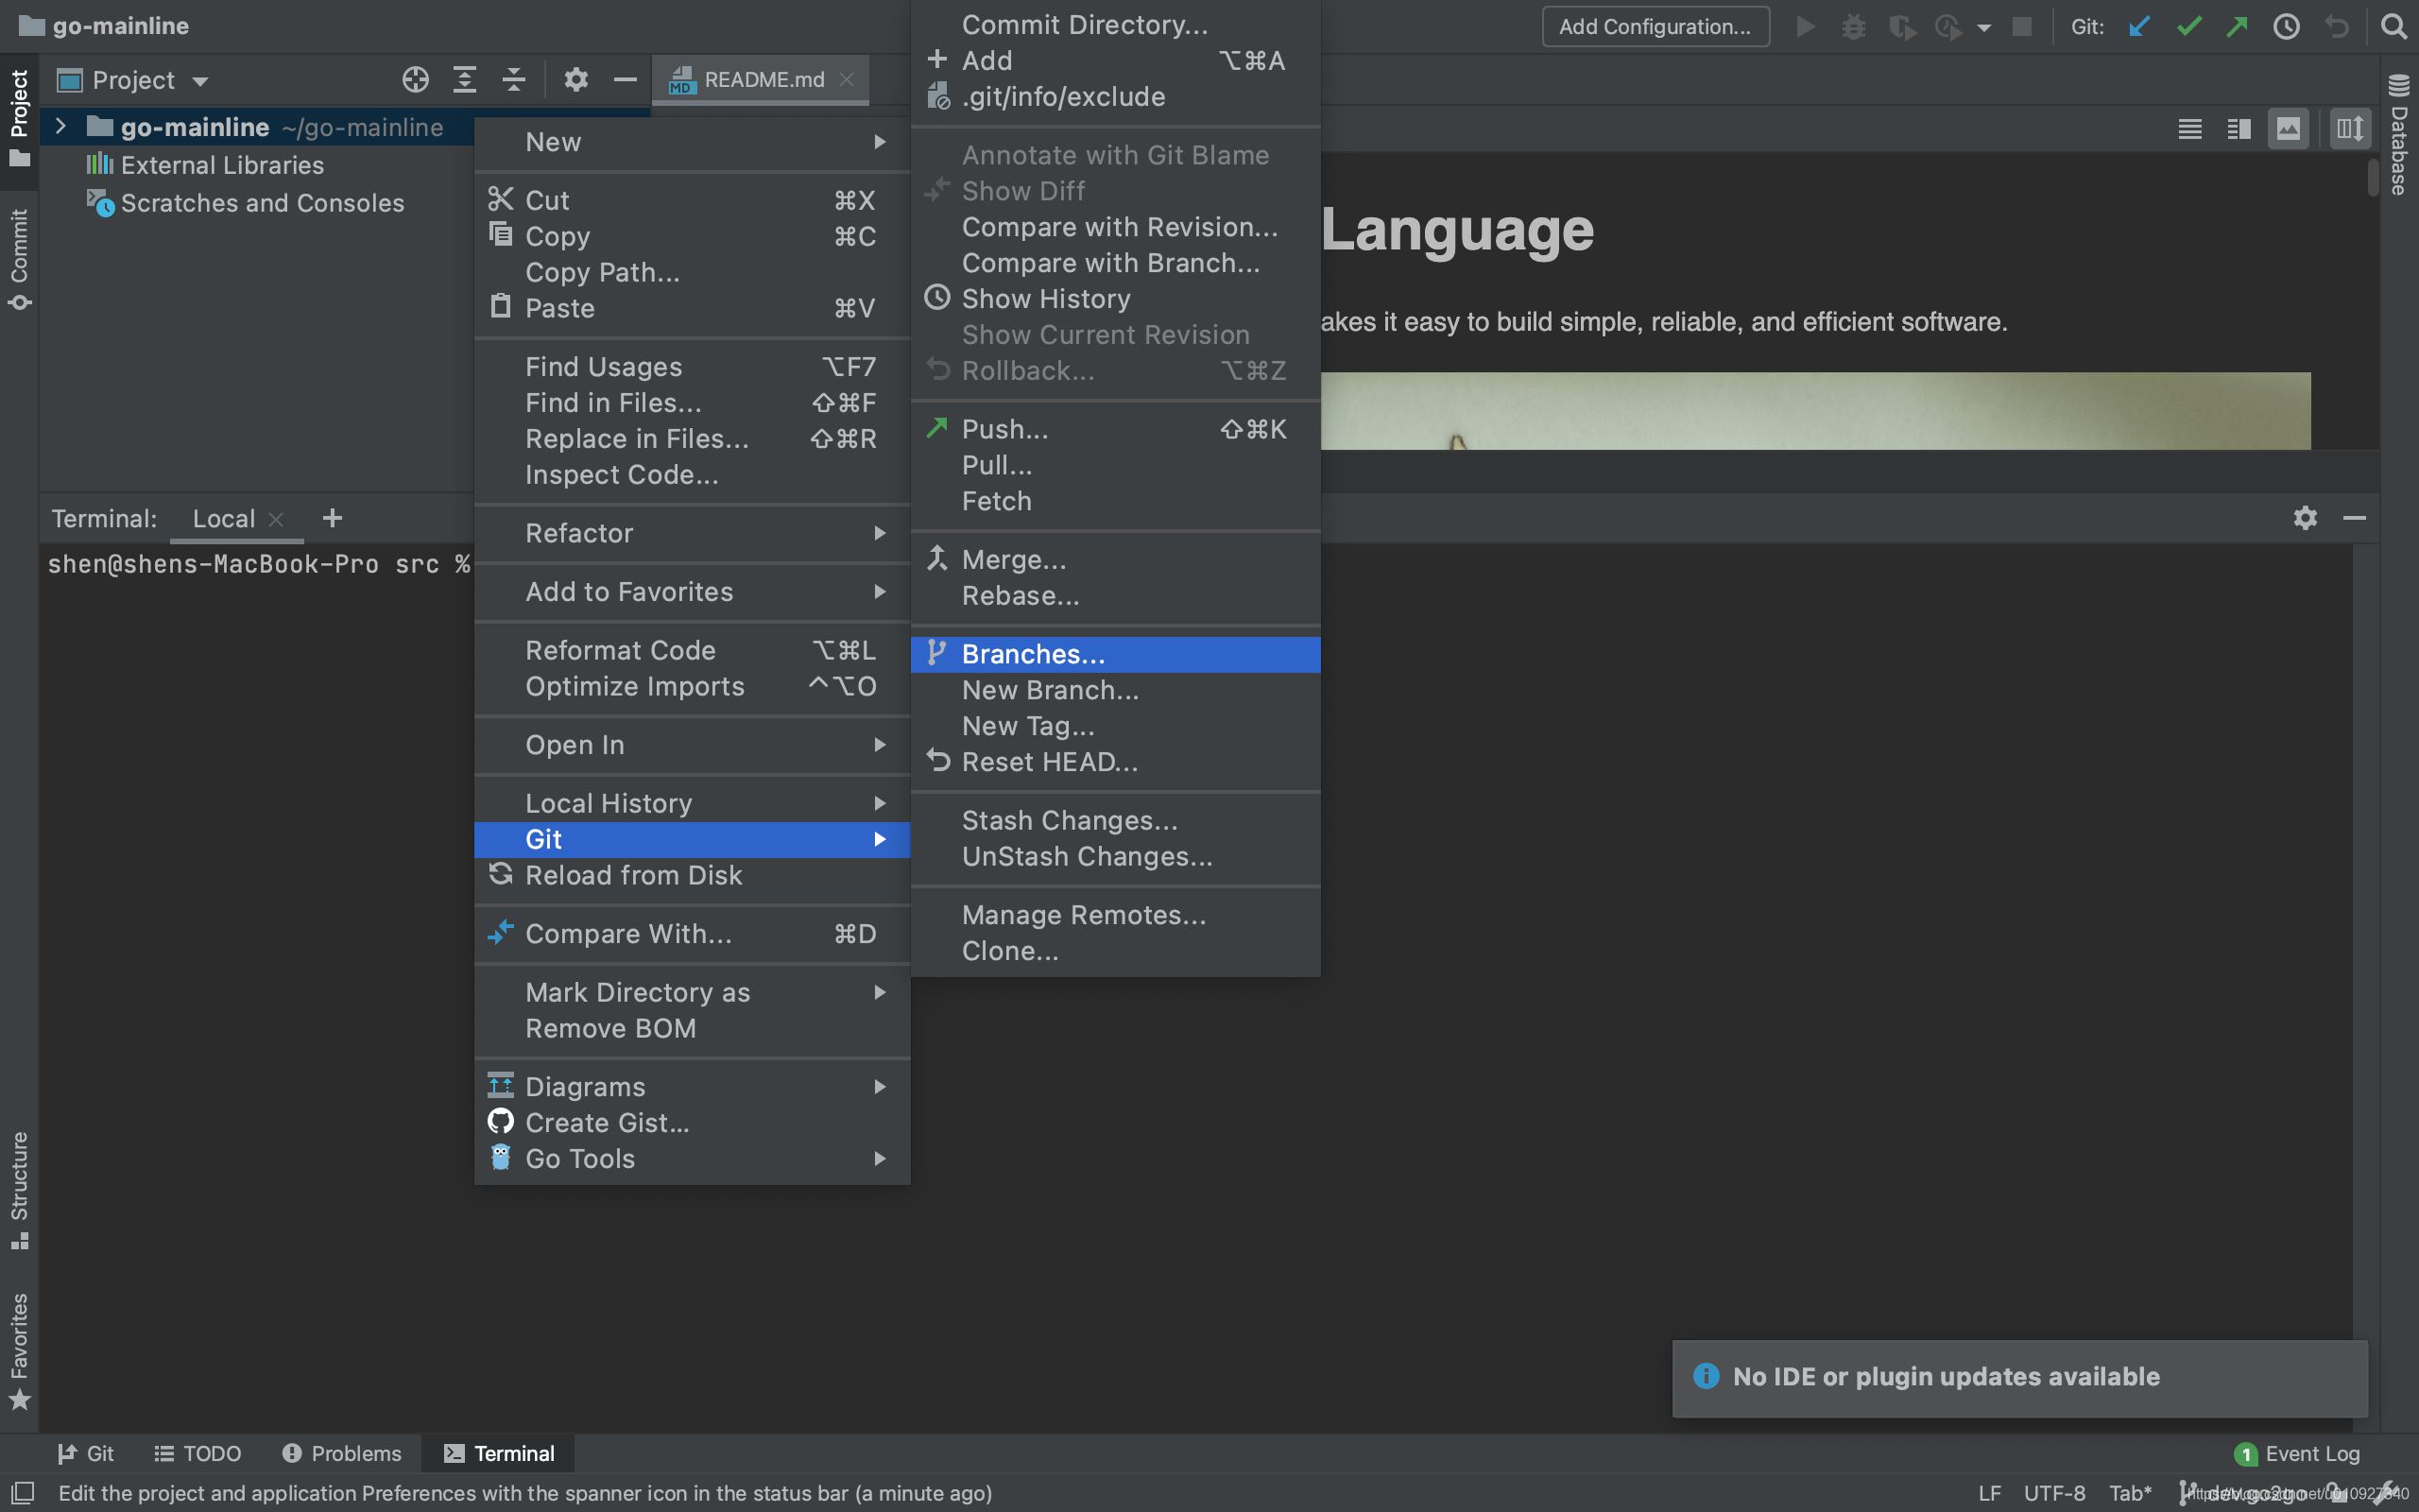Click the Git commit checkmark icon
This screenshot has height=1512, width=2419.
point(2188,27)
